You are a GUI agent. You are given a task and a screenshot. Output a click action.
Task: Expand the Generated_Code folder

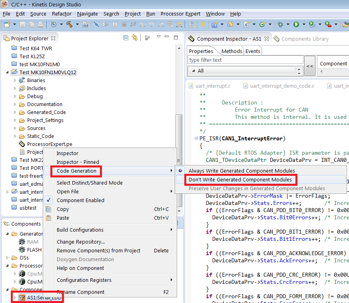coord(15,112)
